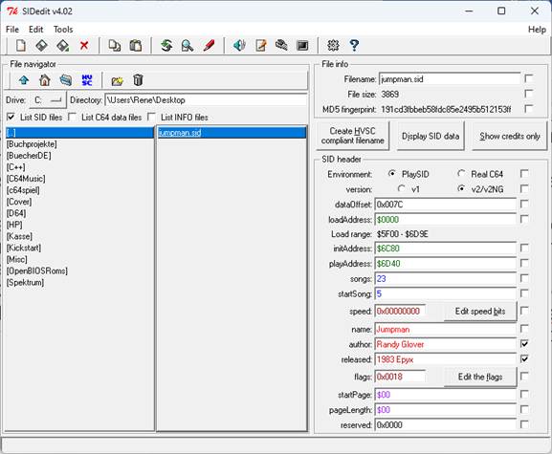Go to home directory using house icon

[45, 80]
